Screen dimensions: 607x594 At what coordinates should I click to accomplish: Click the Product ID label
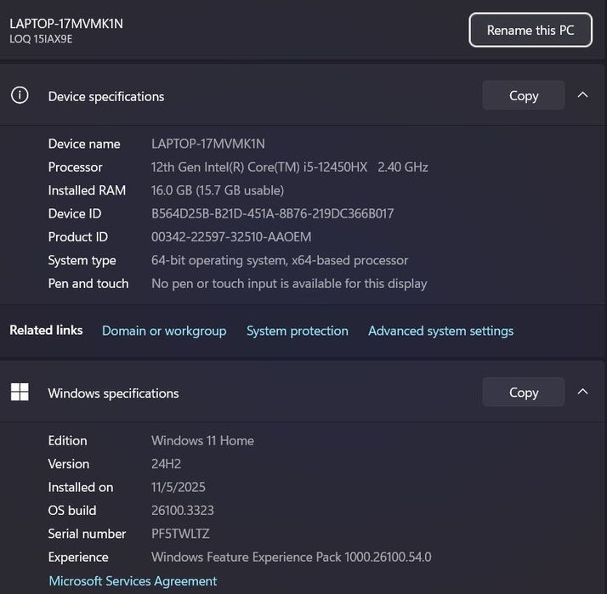click(78, 237)
